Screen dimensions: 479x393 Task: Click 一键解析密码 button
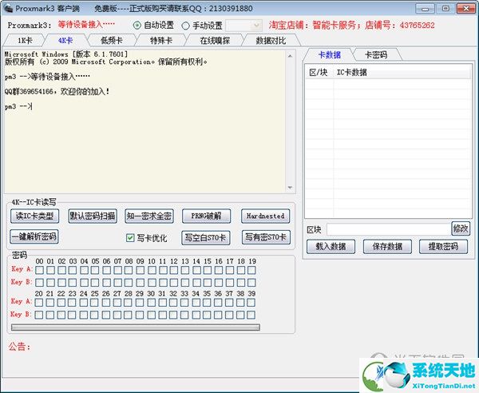[34, 237]
